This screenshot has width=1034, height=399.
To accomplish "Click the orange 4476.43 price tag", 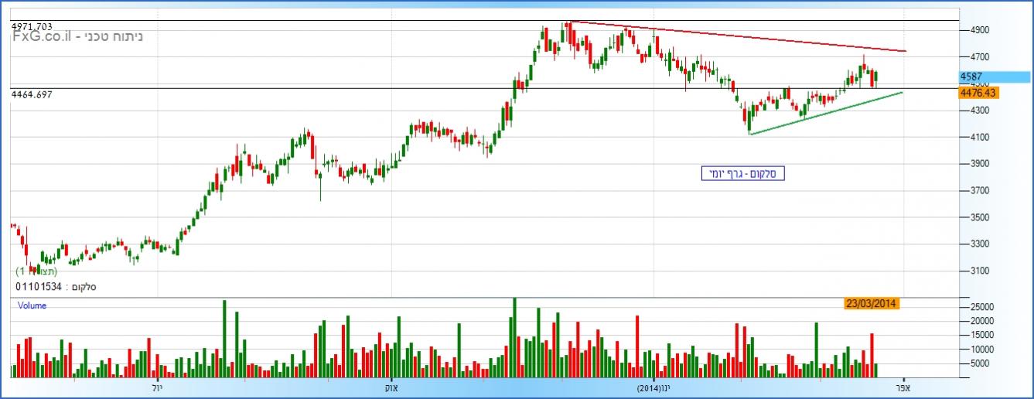I will (978, 93).
